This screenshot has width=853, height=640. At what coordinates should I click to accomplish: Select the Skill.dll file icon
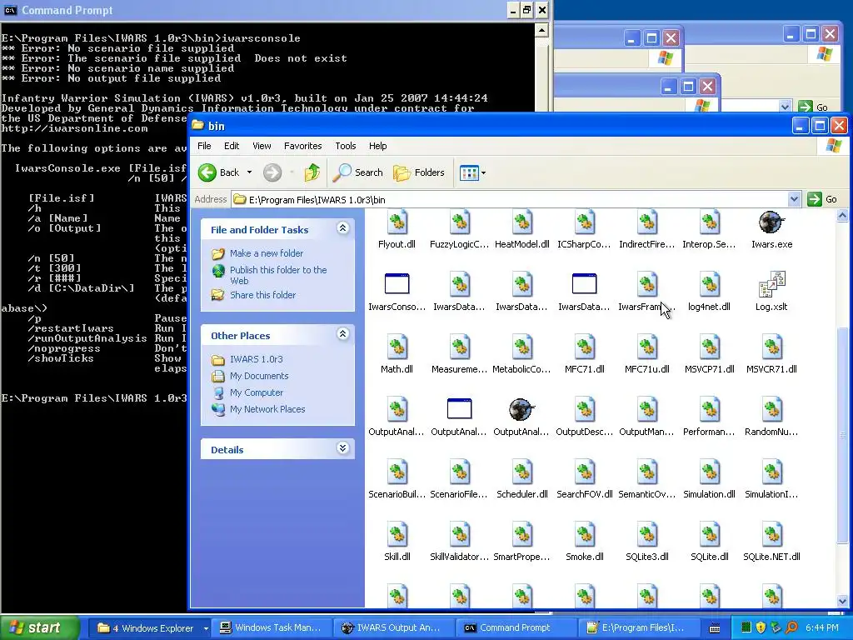[397, 534]
